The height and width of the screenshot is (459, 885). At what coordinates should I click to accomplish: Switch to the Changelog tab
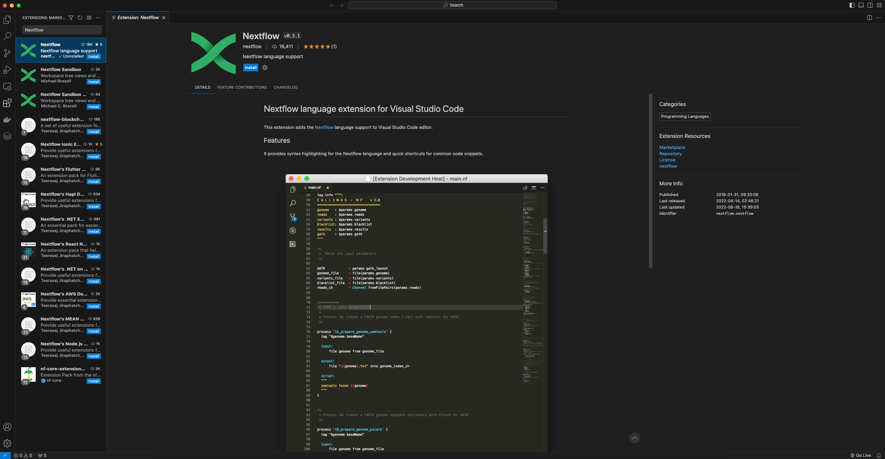click(x=286, y=87)
